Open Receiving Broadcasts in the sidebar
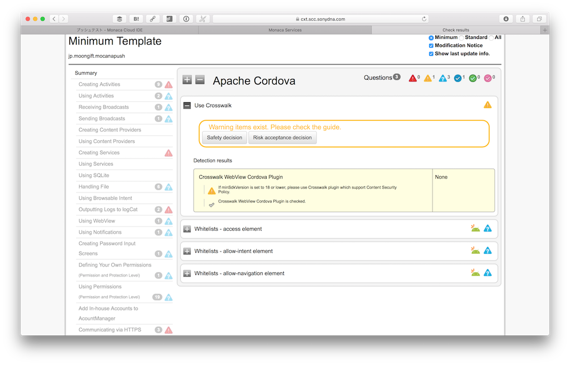Image resolution: width=570 pixels, height=365 pixels. (104, 107)
